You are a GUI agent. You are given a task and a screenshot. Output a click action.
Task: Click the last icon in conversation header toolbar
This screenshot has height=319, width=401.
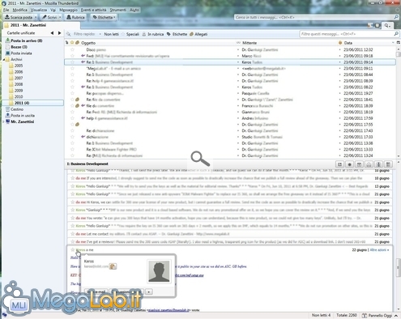(x=388, y=164)
